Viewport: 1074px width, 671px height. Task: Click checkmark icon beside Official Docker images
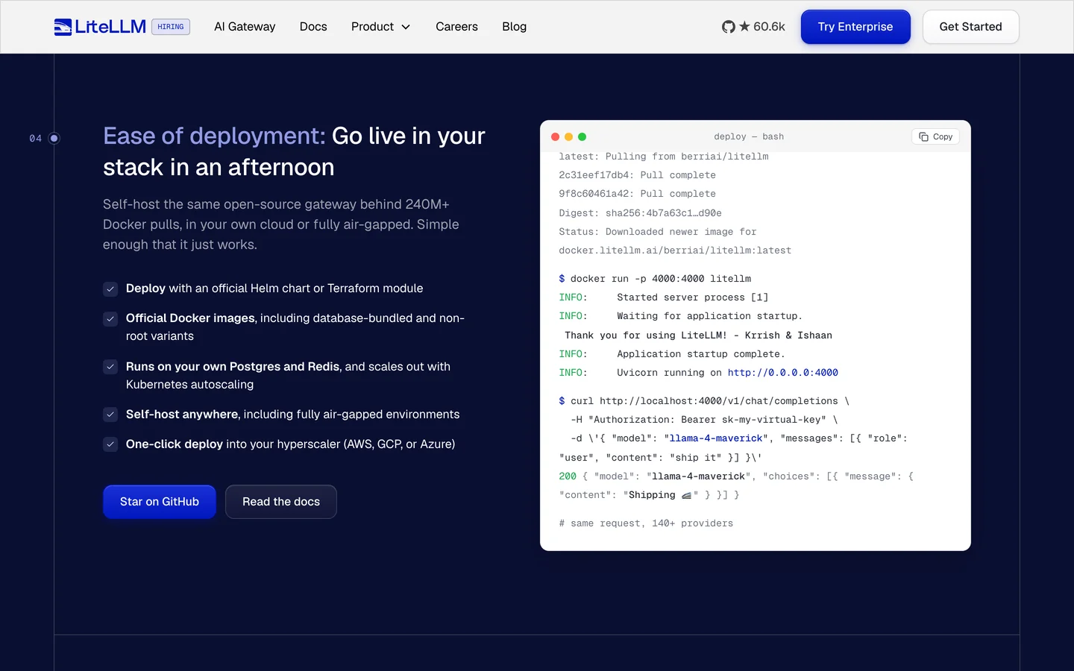pos(110,318)
